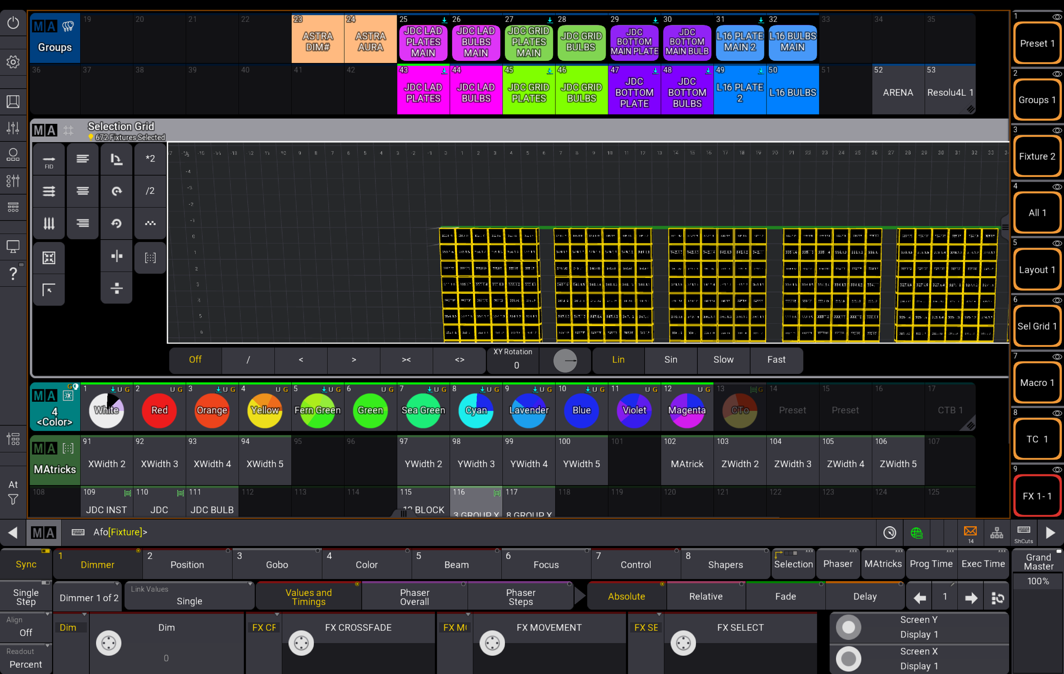Select the Relative layer button
This screenshot has width=1064, height=674.
coord(706,596)
